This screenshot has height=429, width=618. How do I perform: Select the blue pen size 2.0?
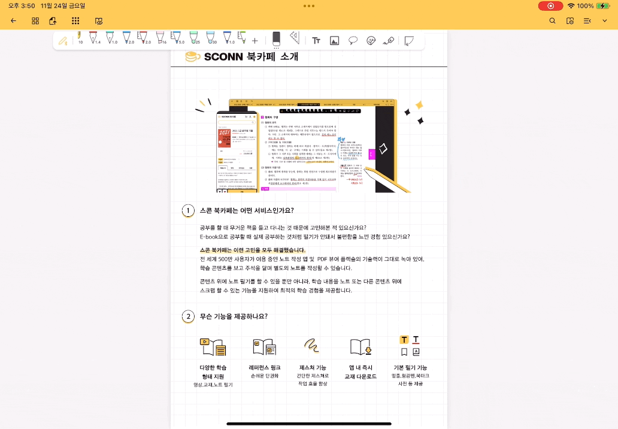coord(128,38)
